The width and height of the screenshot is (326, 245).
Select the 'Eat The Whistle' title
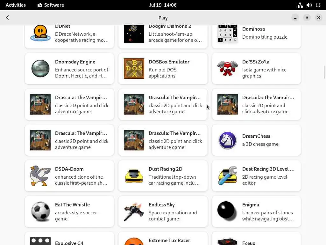(x=72, y=205)
